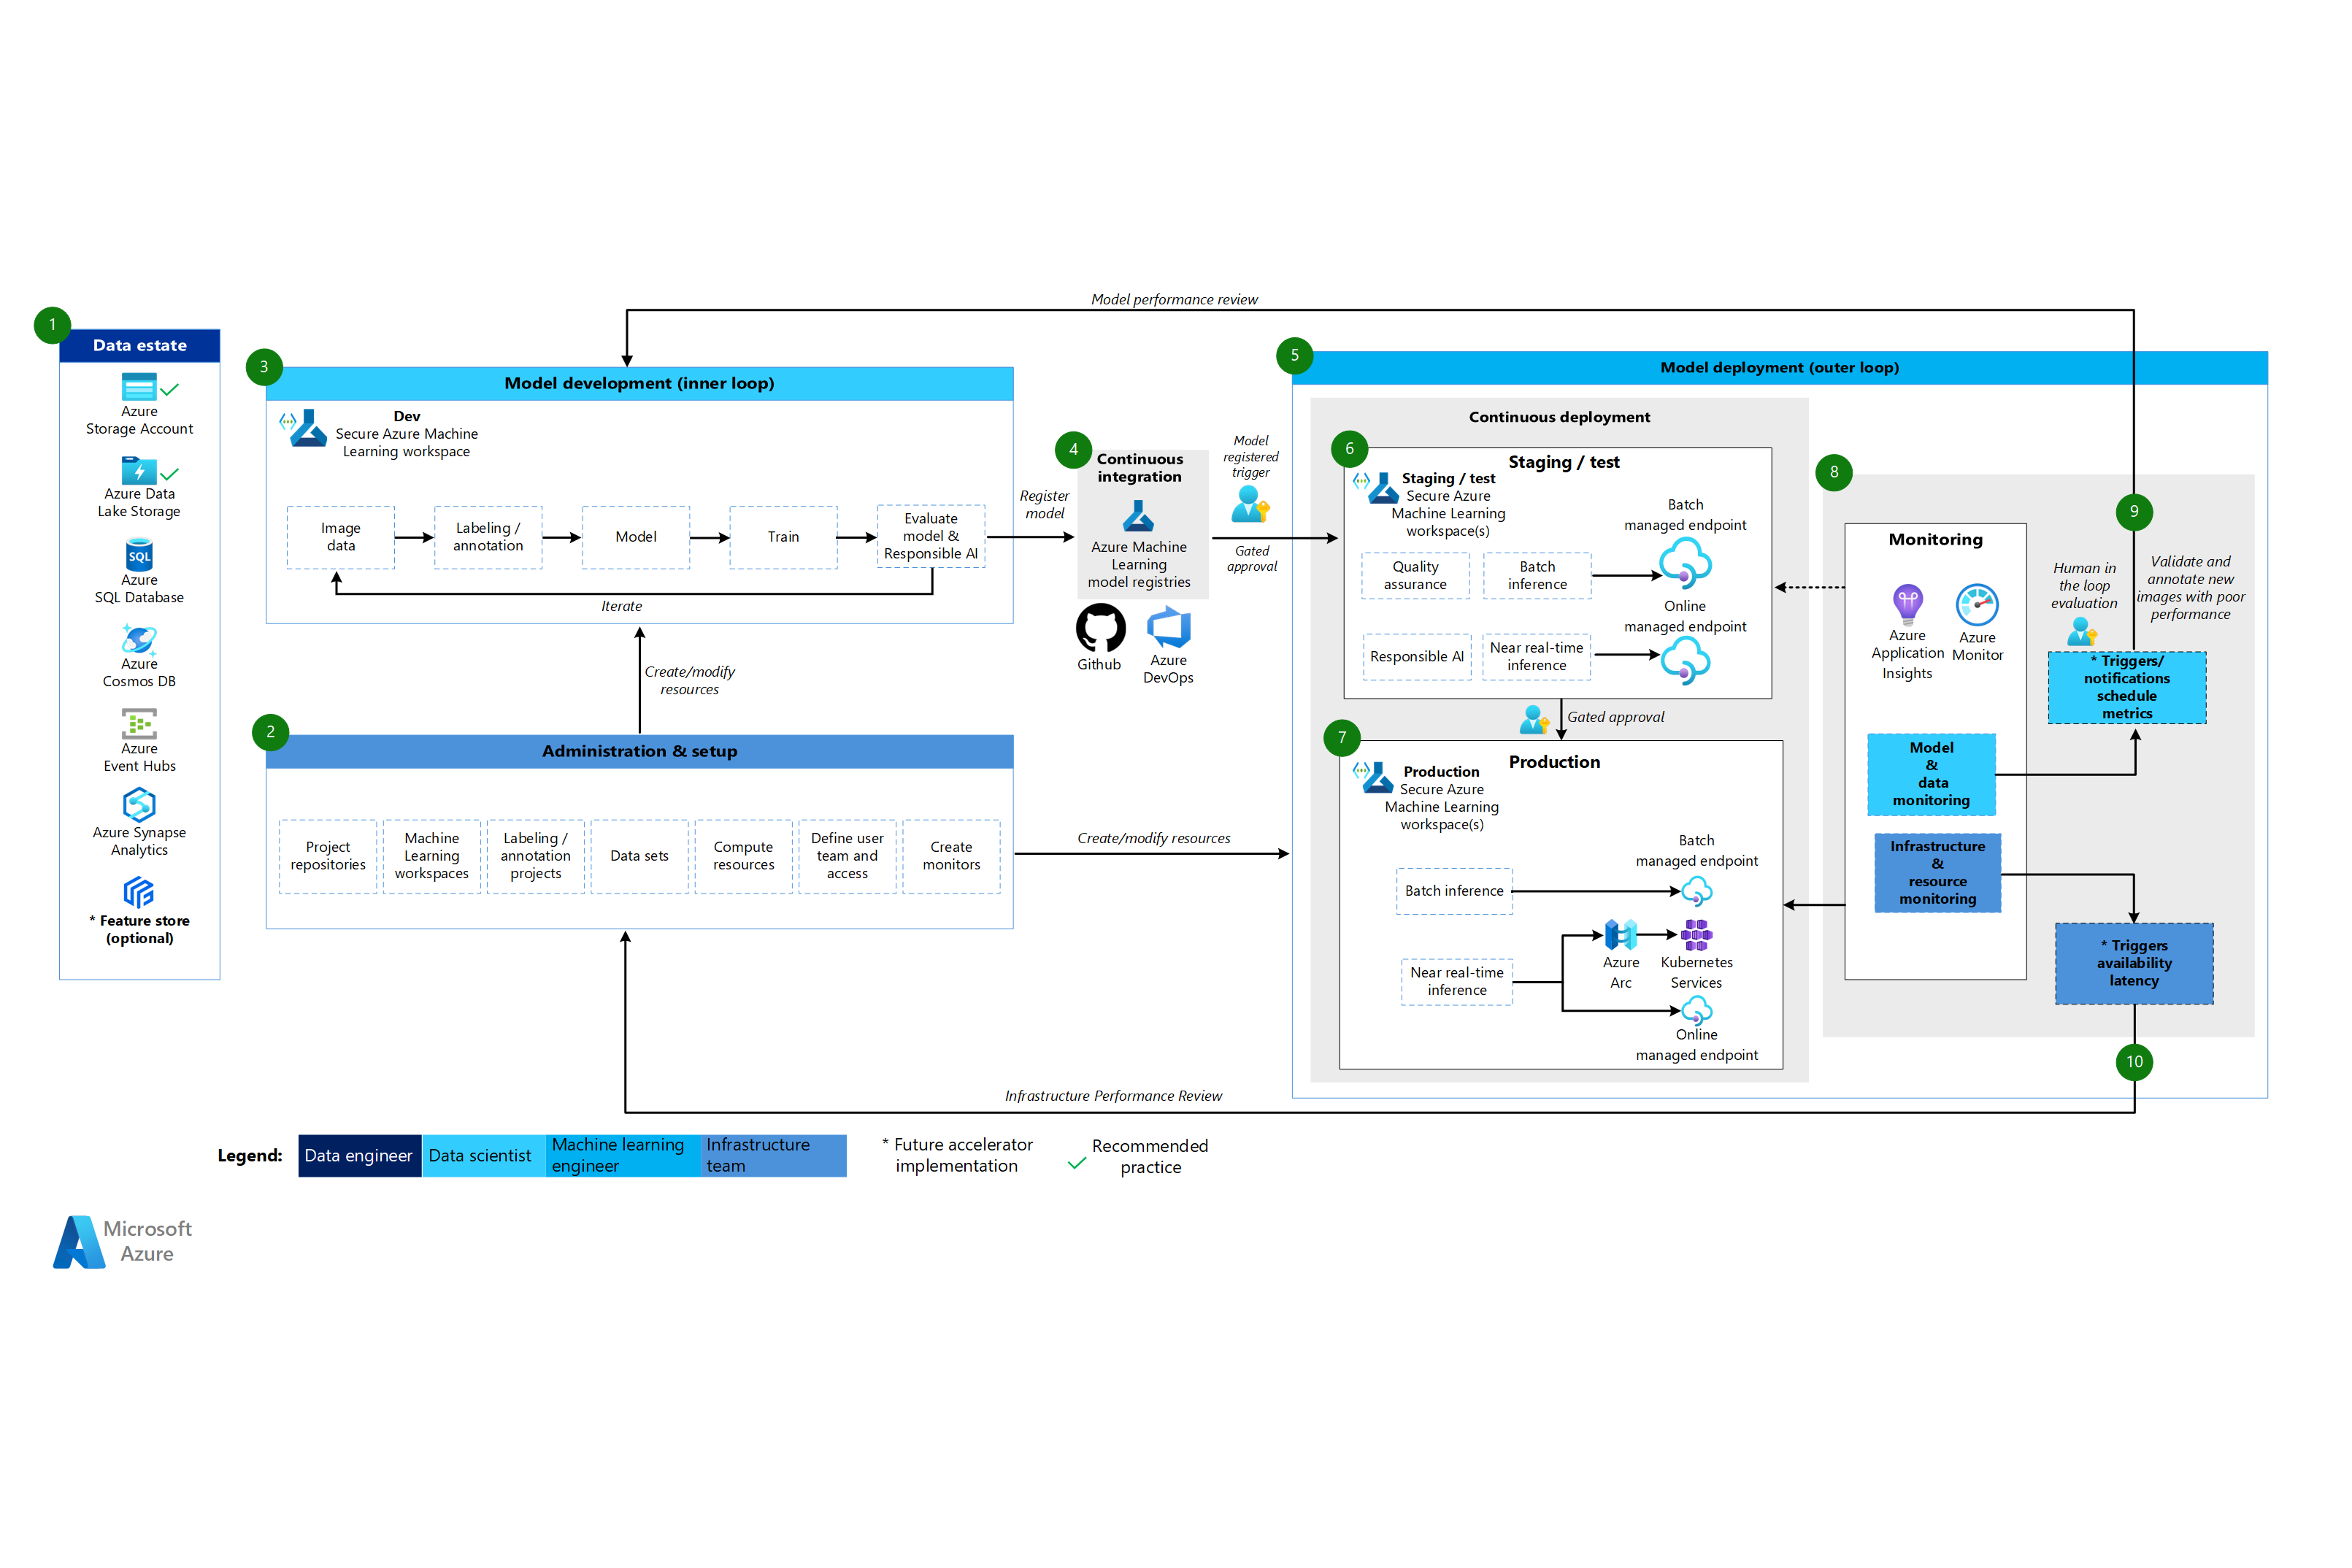The height and width of the screenshot is (1568, 2352).
Task: Select the staging Batch inference box
Action: 1537,576
